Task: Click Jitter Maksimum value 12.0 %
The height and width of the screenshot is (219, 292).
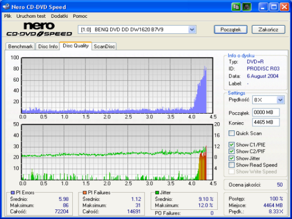Action: pos(205,205)
